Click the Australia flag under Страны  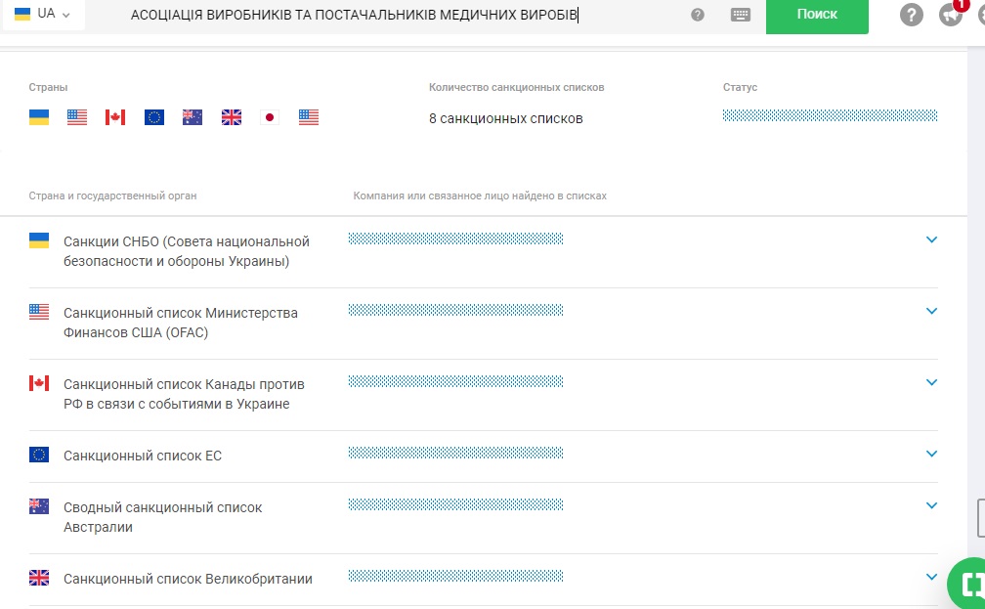point(193,117)
